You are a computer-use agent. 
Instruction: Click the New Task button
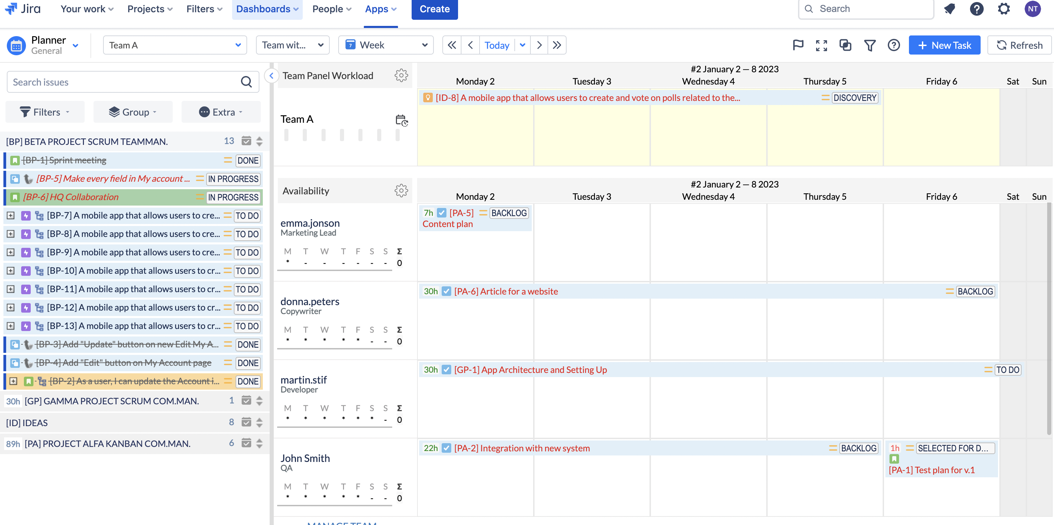[x=944, y=45]
